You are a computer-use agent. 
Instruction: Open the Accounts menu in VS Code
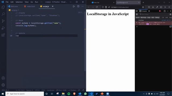pos(3,78)
